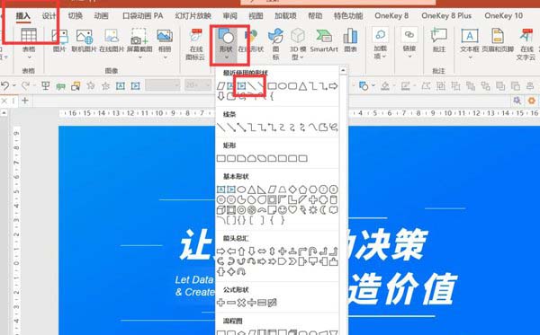This screenshot has width=540, height=335.
Task: Pick the crescent moon shape
Action: [x=323, y=209]
